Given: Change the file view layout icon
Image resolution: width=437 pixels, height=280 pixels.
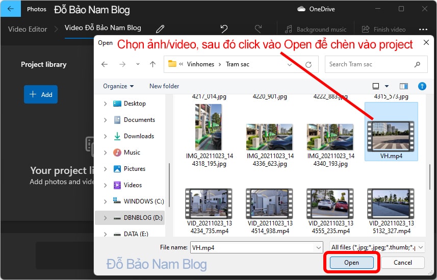Looking at the screenshot, I should click(x=376, y=86).
